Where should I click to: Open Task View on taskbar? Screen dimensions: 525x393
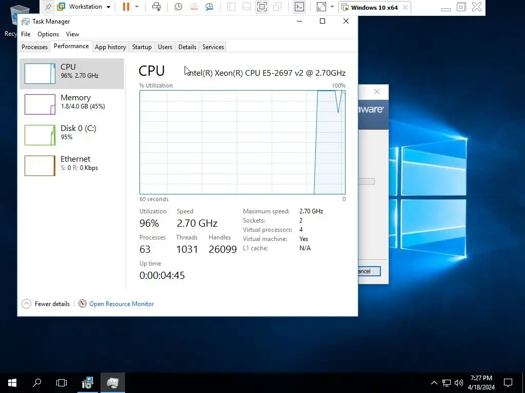pyautogui.click(x=62, y=383)
